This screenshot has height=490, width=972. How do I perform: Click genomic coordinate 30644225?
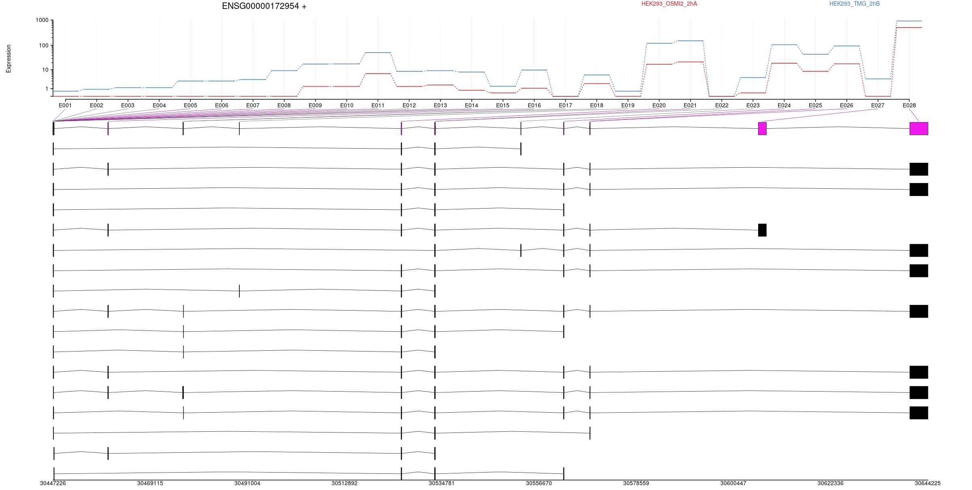tap(928, 483)
